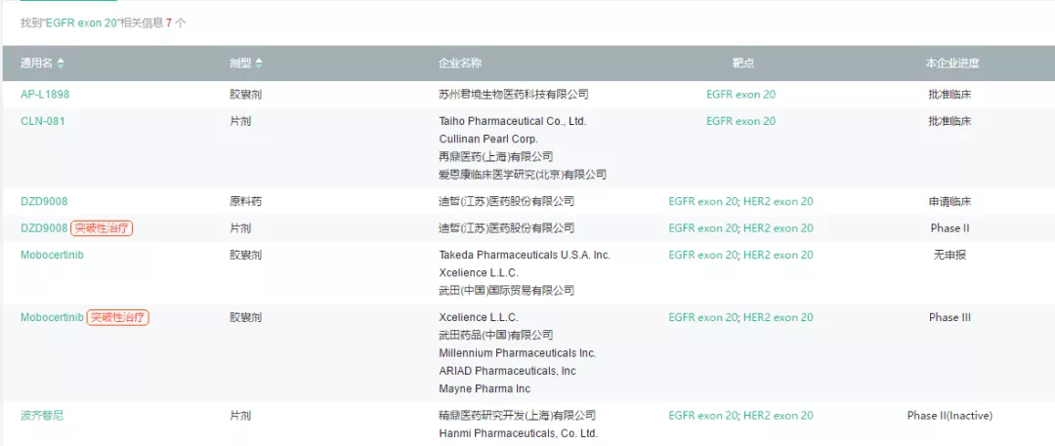The image size is (1055, 446).
Task: Open DZD9008 link in the Phase II row
Action: (44, 228)
